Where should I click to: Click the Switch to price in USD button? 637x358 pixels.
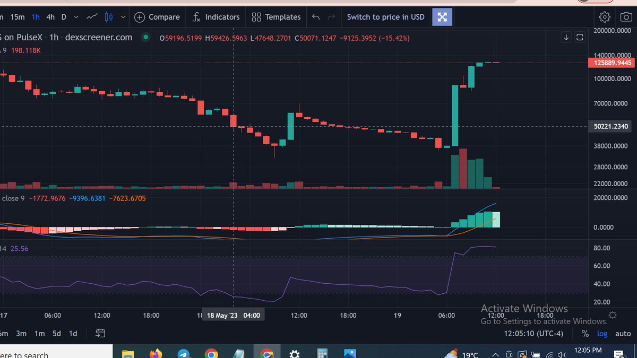click(x=385, y=16)
